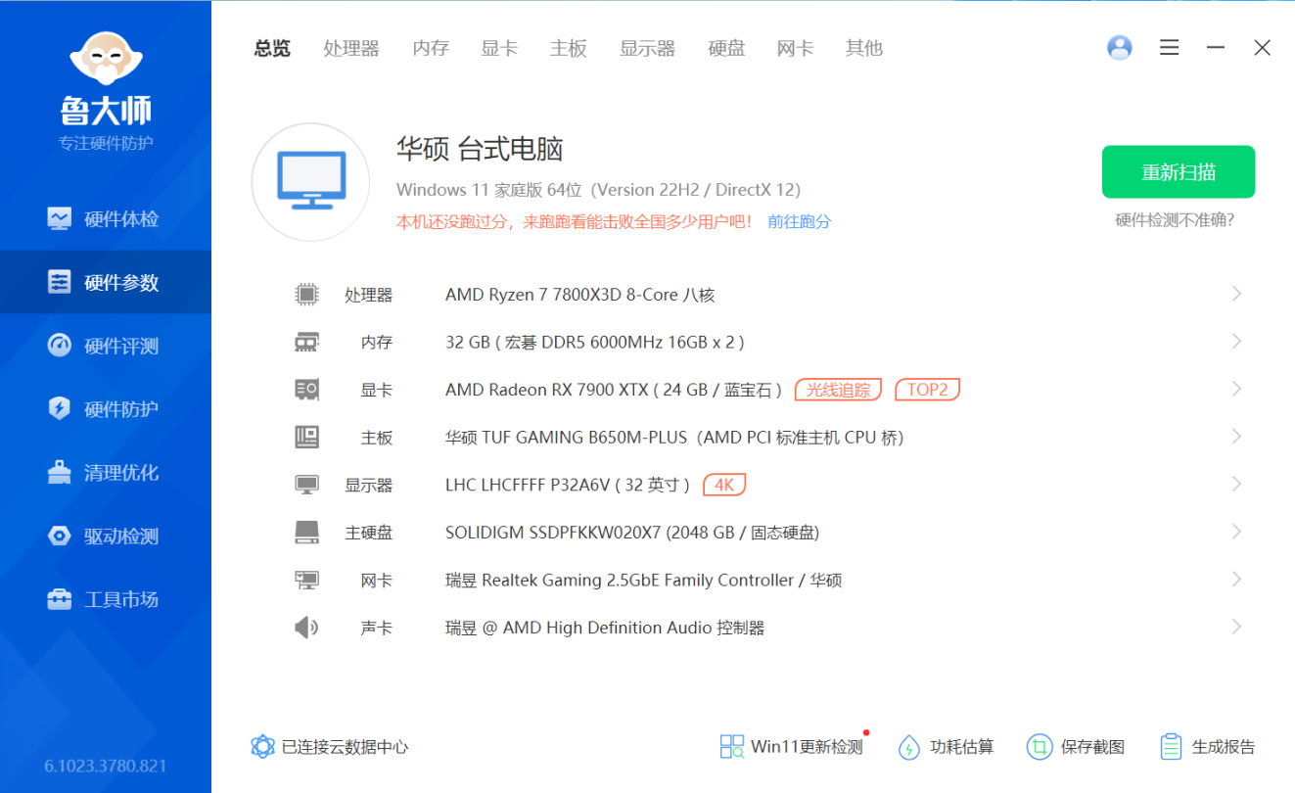Expand the 处理器 row chevron
Viewport: 1295px width, 793px height.
[x=1236, y=294]
